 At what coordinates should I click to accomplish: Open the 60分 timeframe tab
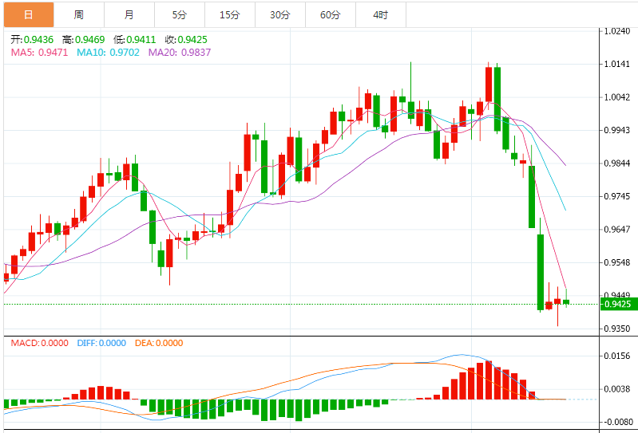[331, 15]
